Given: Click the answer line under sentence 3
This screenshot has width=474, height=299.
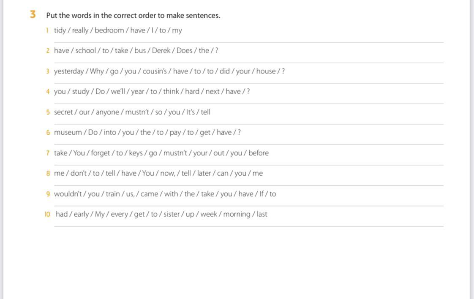Looking at the screenshot, I should coord(249,83).
